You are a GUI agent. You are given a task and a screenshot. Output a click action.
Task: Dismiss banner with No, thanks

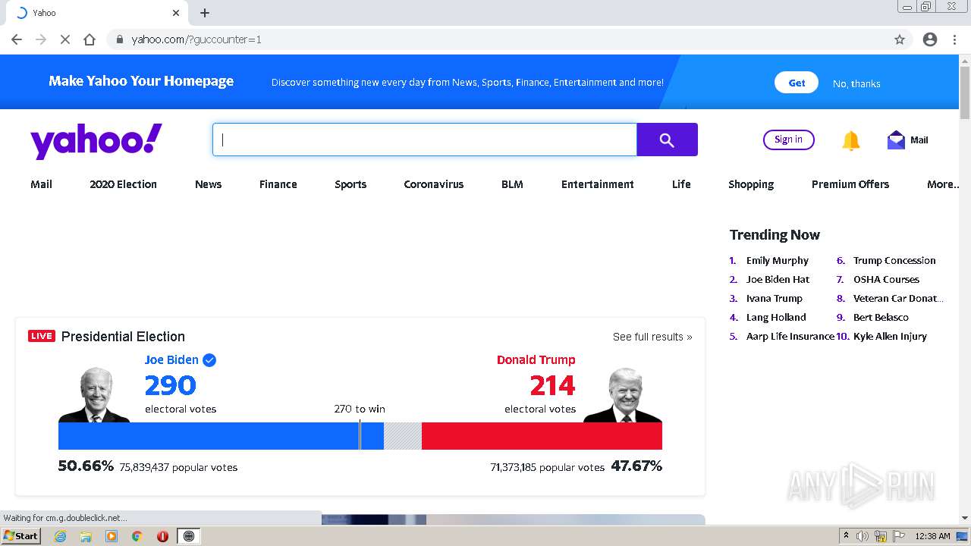[x=856, y=83]
